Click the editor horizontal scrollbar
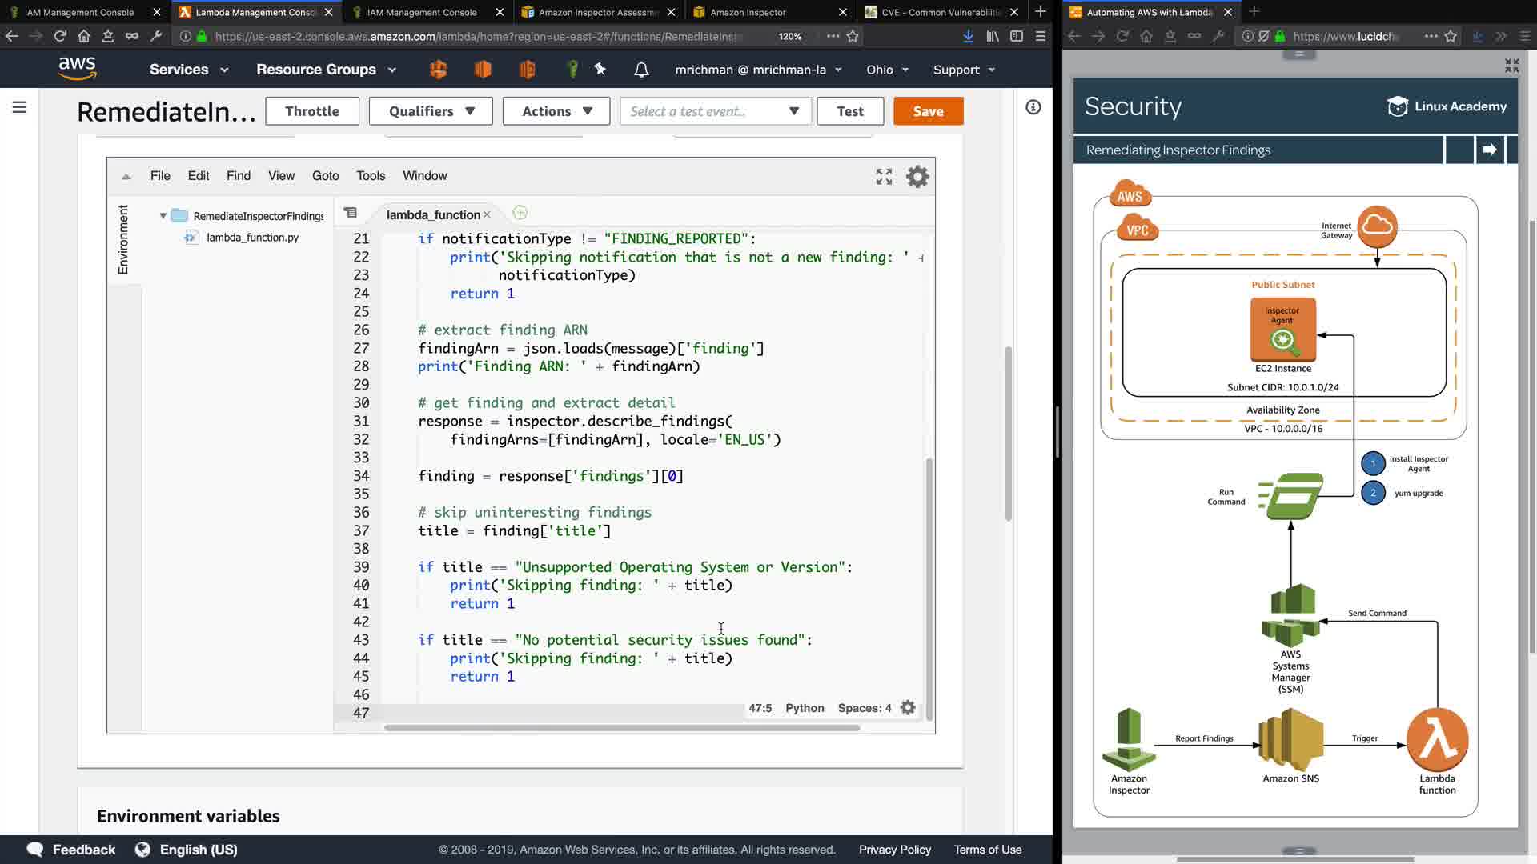 [x=621, y=727]
